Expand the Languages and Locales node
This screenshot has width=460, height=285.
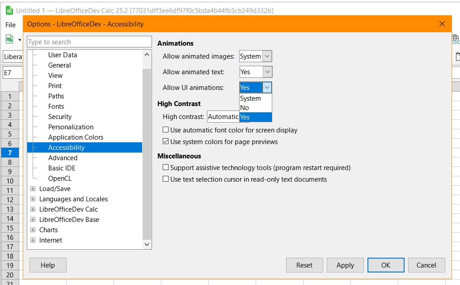[x=33, y=199]
